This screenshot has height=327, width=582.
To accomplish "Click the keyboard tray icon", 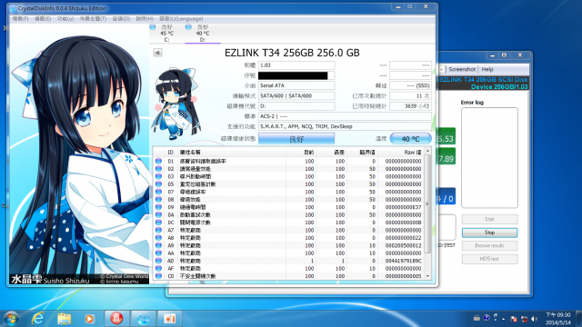I will pyautogui.click(x=477, y=318).
